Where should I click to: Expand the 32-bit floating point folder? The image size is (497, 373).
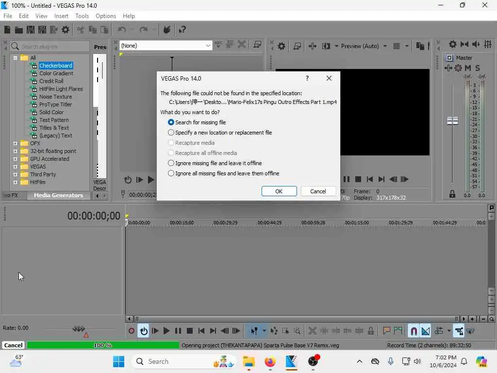(15, 151)
